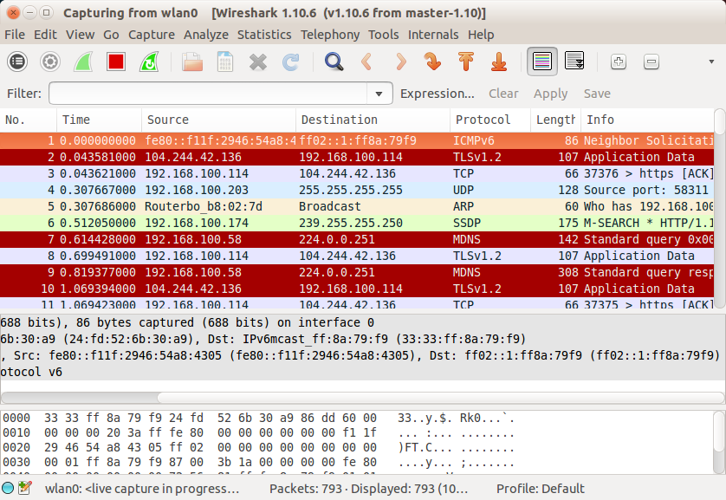Open a capture file folder icon
Screen dimensions: 726x500
[192, 62]
